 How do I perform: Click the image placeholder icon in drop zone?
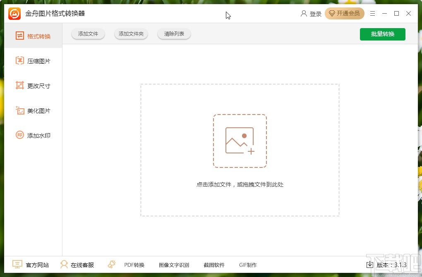click(240, 140)
